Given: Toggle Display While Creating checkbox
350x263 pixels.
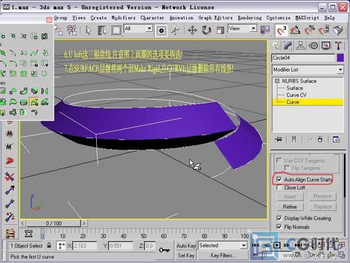Looking at the screenshot, I should tap(279, 218).
